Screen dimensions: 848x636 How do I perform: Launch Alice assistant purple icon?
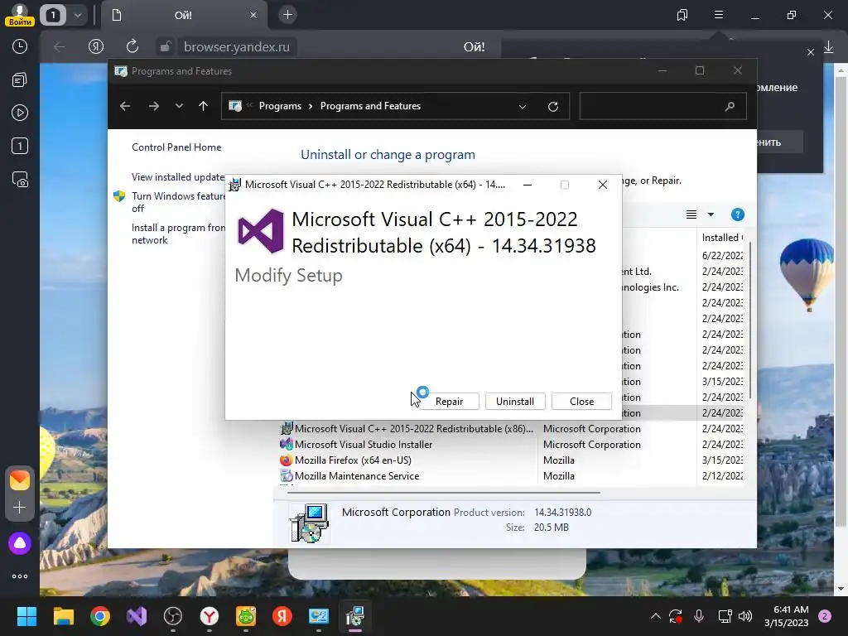tap(20, 543)
